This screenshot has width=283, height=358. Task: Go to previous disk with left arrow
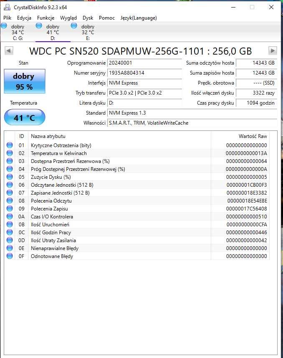pyautogui.click(x=9, y=51)
